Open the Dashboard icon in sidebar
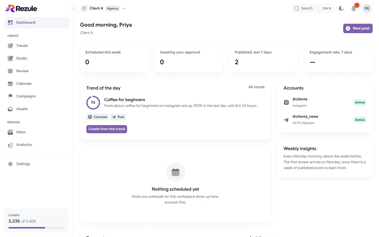 [x=10, y=23]
